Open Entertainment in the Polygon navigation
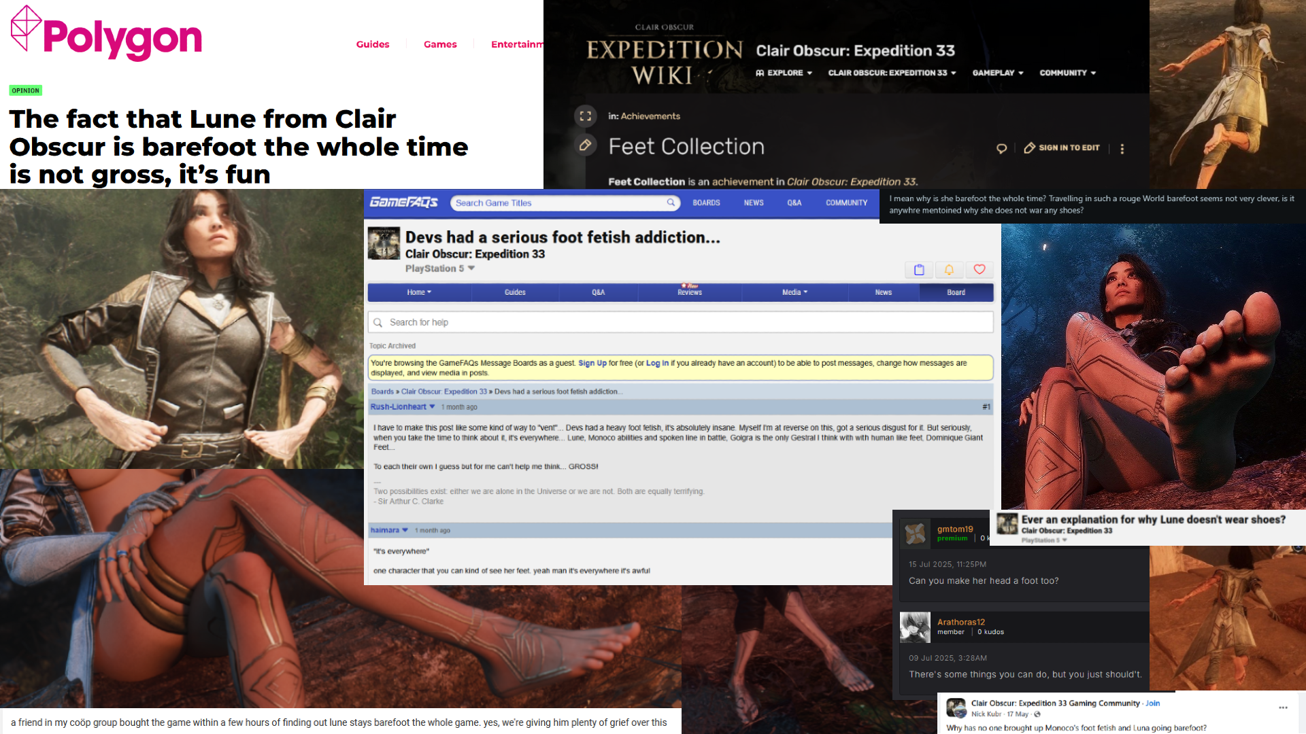1306x734 pixels. coord(517,44)
